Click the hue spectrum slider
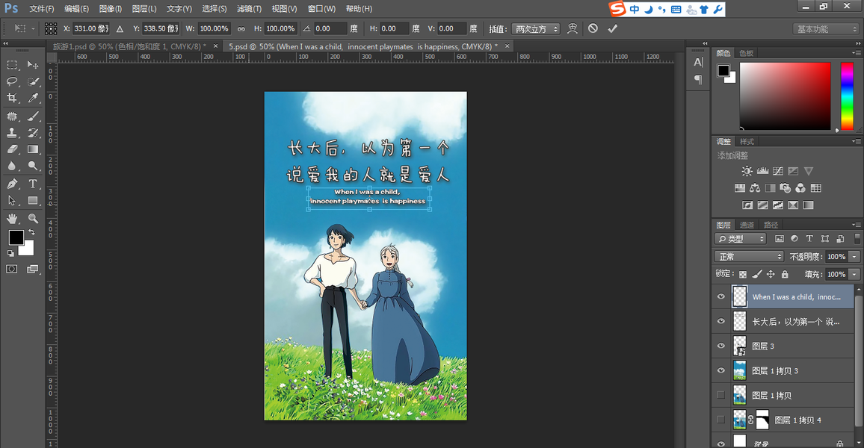 (847, 96)
